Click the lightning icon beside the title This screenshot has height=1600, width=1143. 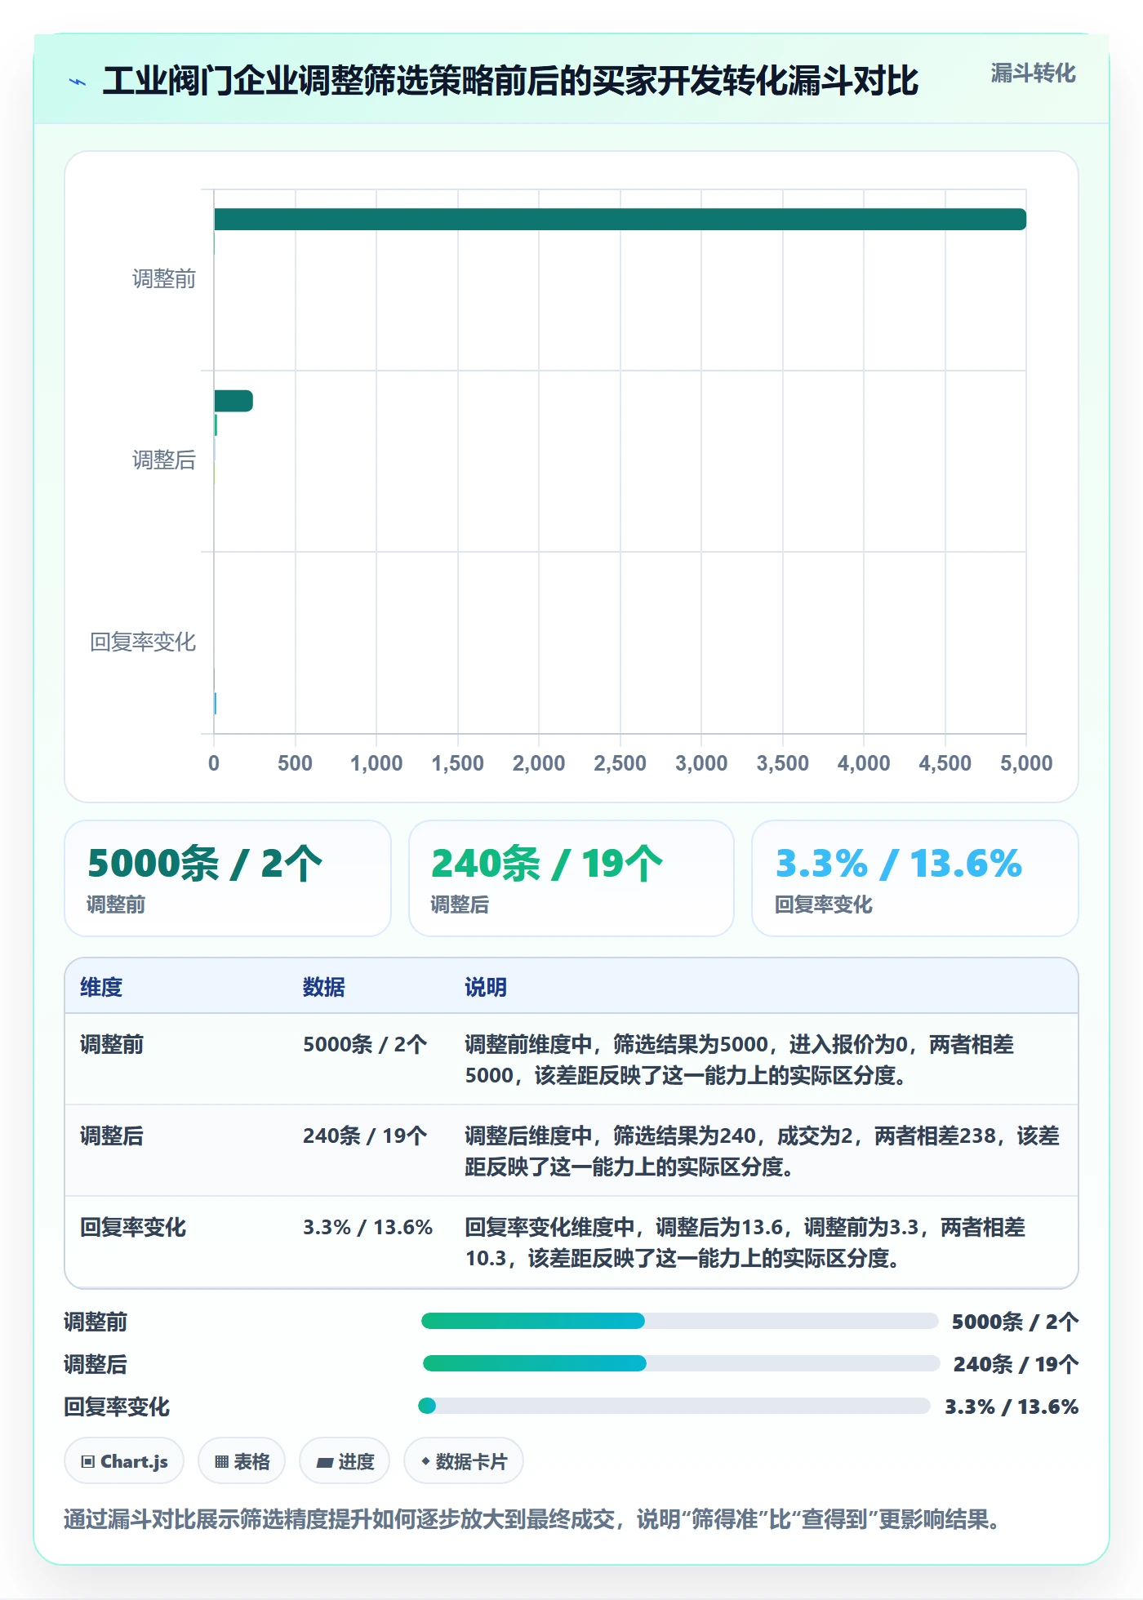click(78, 82)
